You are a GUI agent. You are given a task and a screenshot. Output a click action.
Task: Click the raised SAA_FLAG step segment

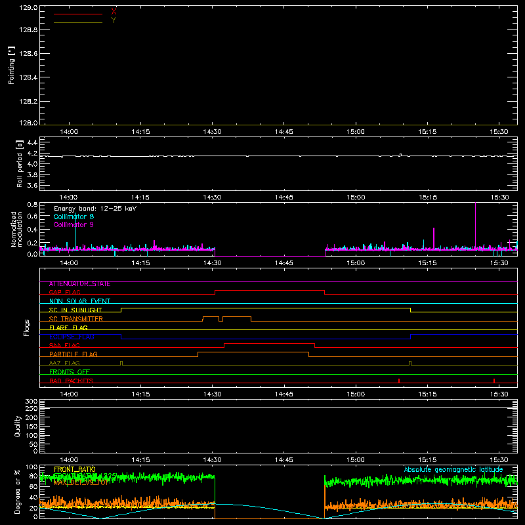[x=270, y=343]
